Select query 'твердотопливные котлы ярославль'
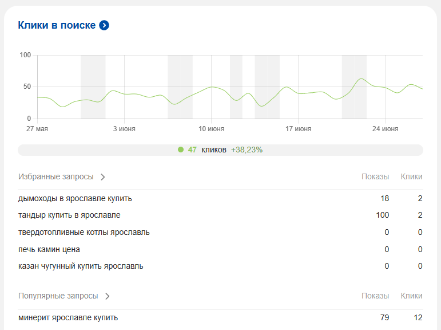The image size is (441, 330). [84, 232]
